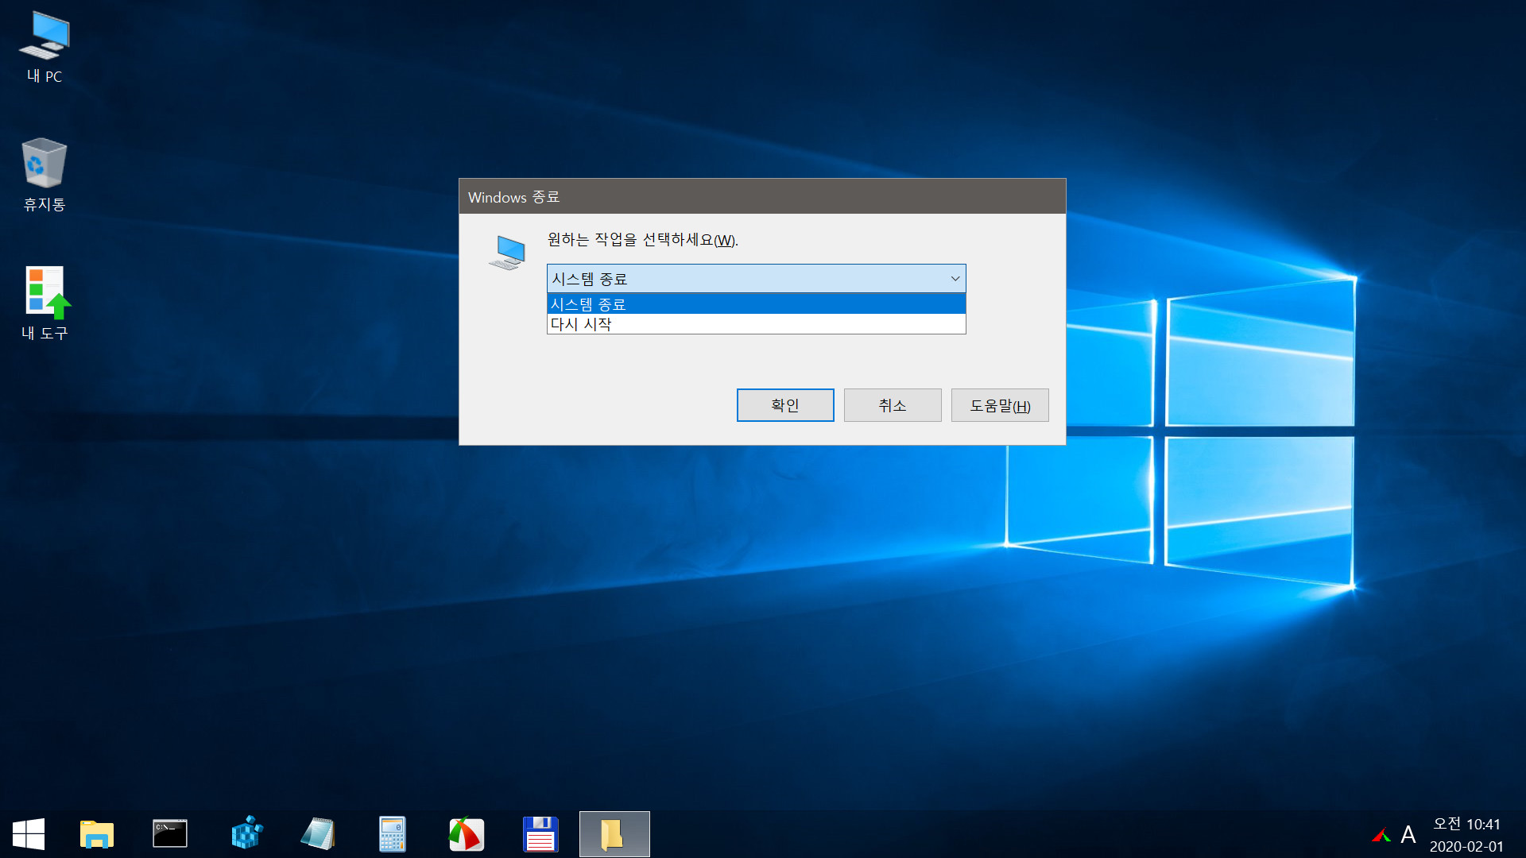Screen dimensions: 1526x858
Task: Open the Windows Start button
Action: tap(29, 834)
